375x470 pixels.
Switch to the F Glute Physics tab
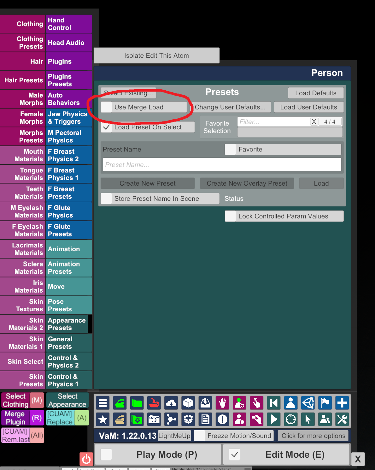tap(69, 211)
